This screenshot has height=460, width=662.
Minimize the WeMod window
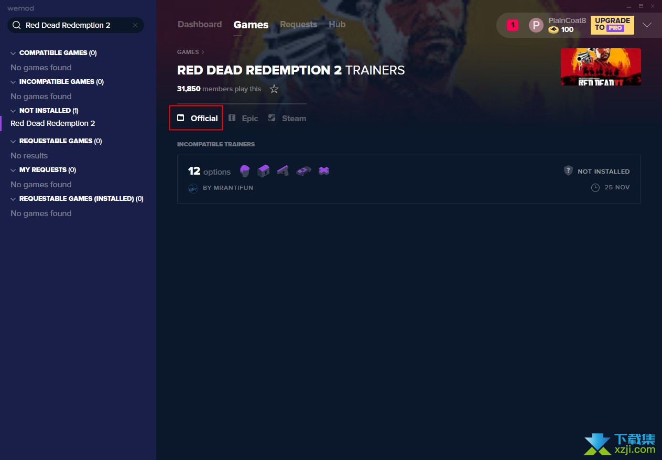click(629, 6)
